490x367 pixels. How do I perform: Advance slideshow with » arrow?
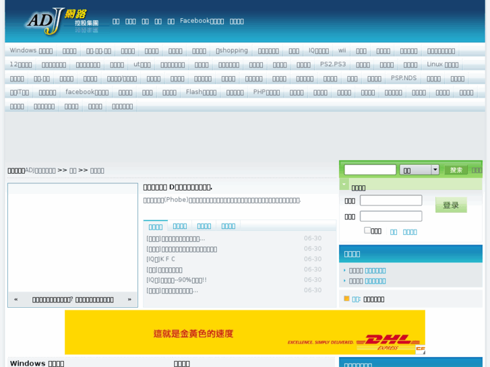(129, 299)
